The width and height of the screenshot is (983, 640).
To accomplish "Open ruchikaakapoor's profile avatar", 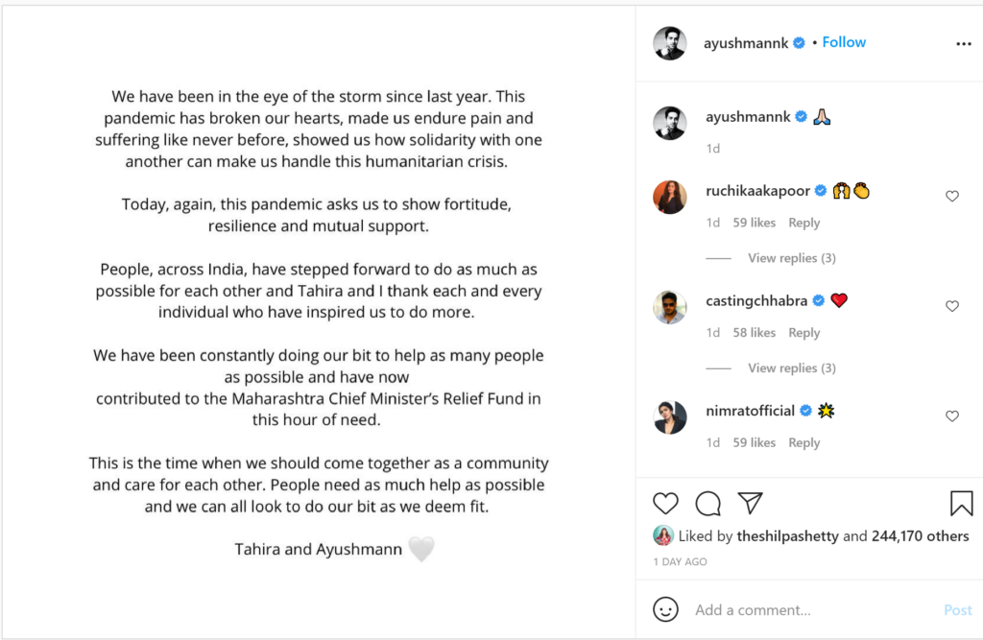I will (x=670, y=197).
